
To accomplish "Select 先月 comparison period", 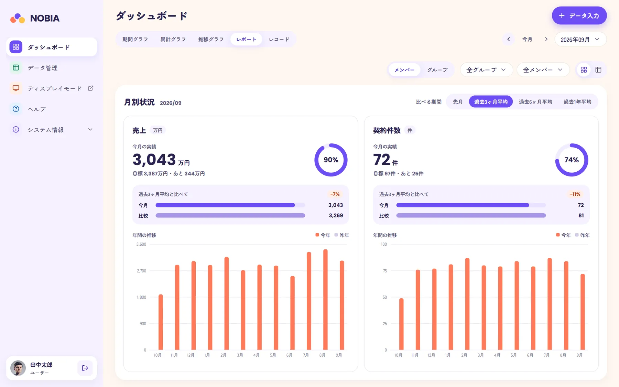I will point(458,102).
